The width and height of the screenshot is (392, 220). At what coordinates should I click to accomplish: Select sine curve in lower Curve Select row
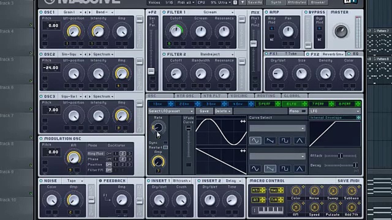pyautogui.click(x=255, y=168)
